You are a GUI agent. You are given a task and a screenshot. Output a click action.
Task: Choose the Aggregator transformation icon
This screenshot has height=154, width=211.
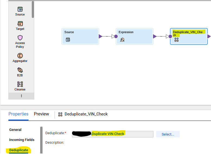pyautogui.click(x=20, y=56)
